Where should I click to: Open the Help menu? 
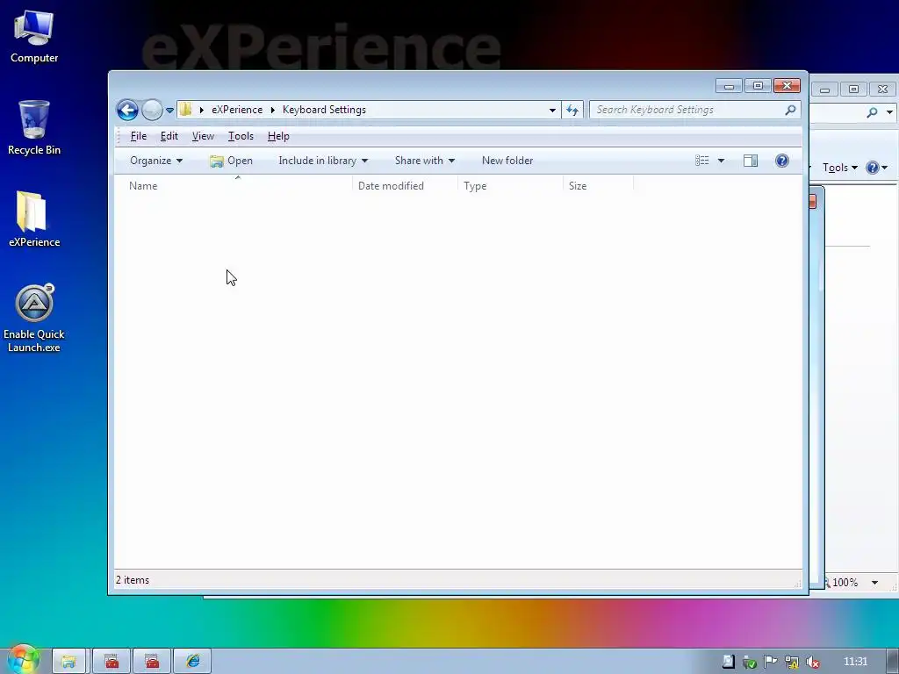278,136
